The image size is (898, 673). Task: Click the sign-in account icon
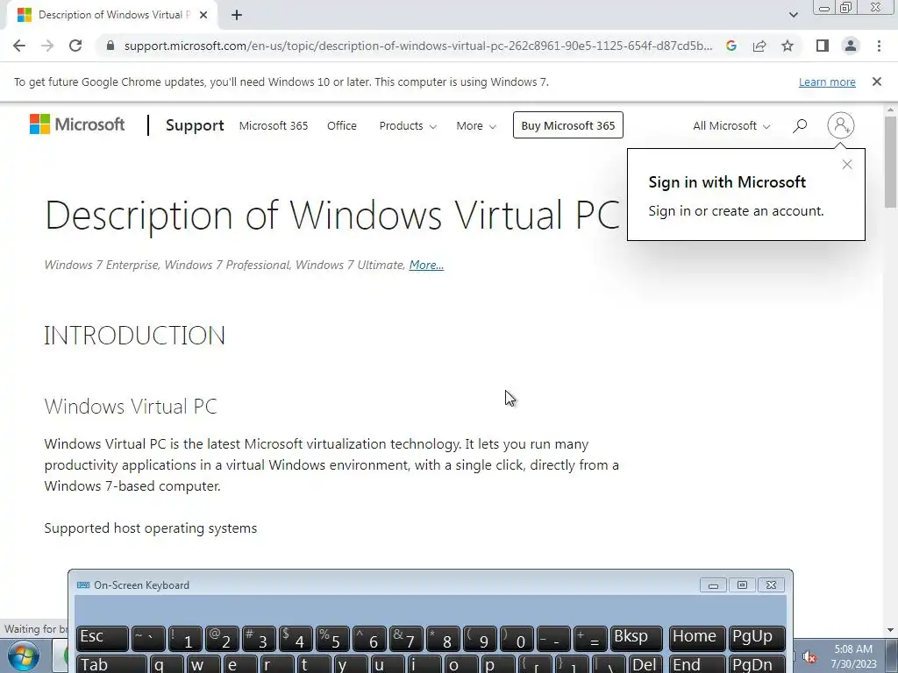coord(841,125)
